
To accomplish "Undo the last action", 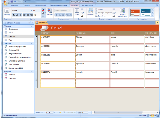I will 15,1.
